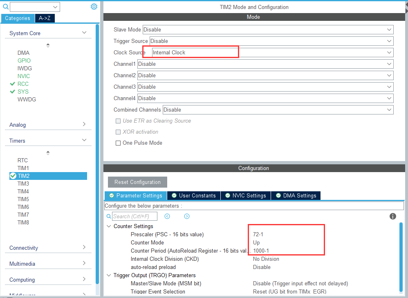Select TIM1 timer
Image resolution: width=408 pixels, height=298 pixels.
point(23,168)
